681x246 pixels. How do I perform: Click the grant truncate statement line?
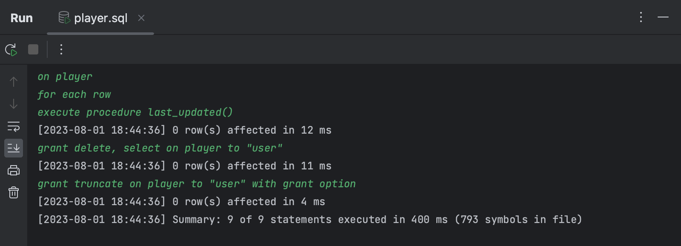196,183
